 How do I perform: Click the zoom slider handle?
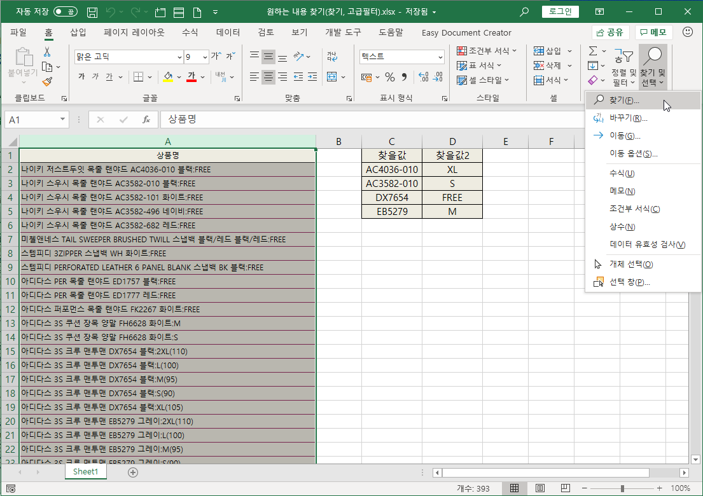[x=622, y=488]
